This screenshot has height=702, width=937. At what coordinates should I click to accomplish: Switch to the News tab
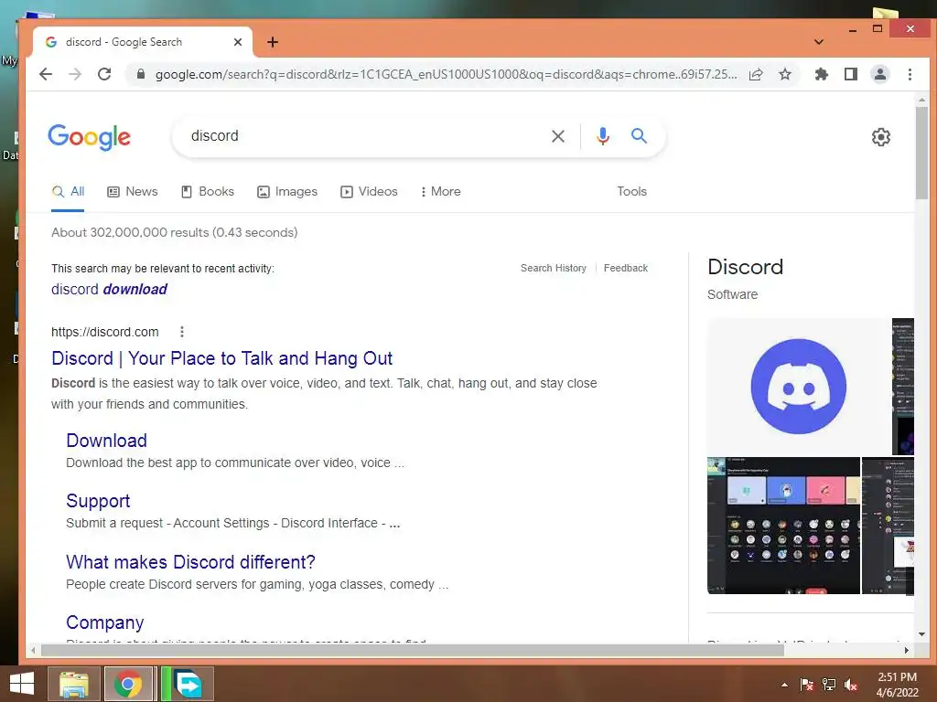(132, 192)
